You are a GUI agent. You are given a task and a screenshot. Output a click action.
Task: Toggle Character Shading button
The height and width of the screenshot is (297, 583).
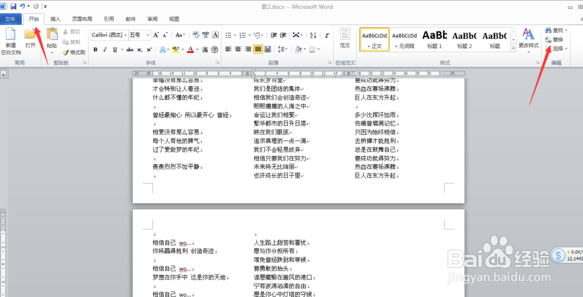click(x=205, y=49)
